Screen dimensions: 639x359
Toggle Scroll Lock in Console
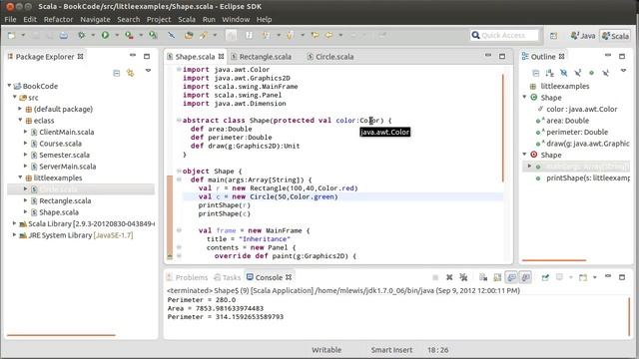coord(497,277)
